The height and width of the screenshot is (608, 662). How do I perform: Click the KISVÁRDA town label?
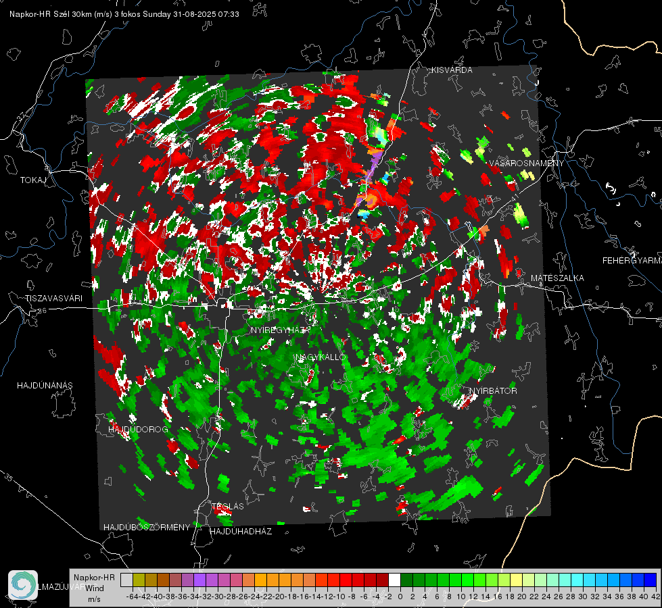click(x=452, y=70)
